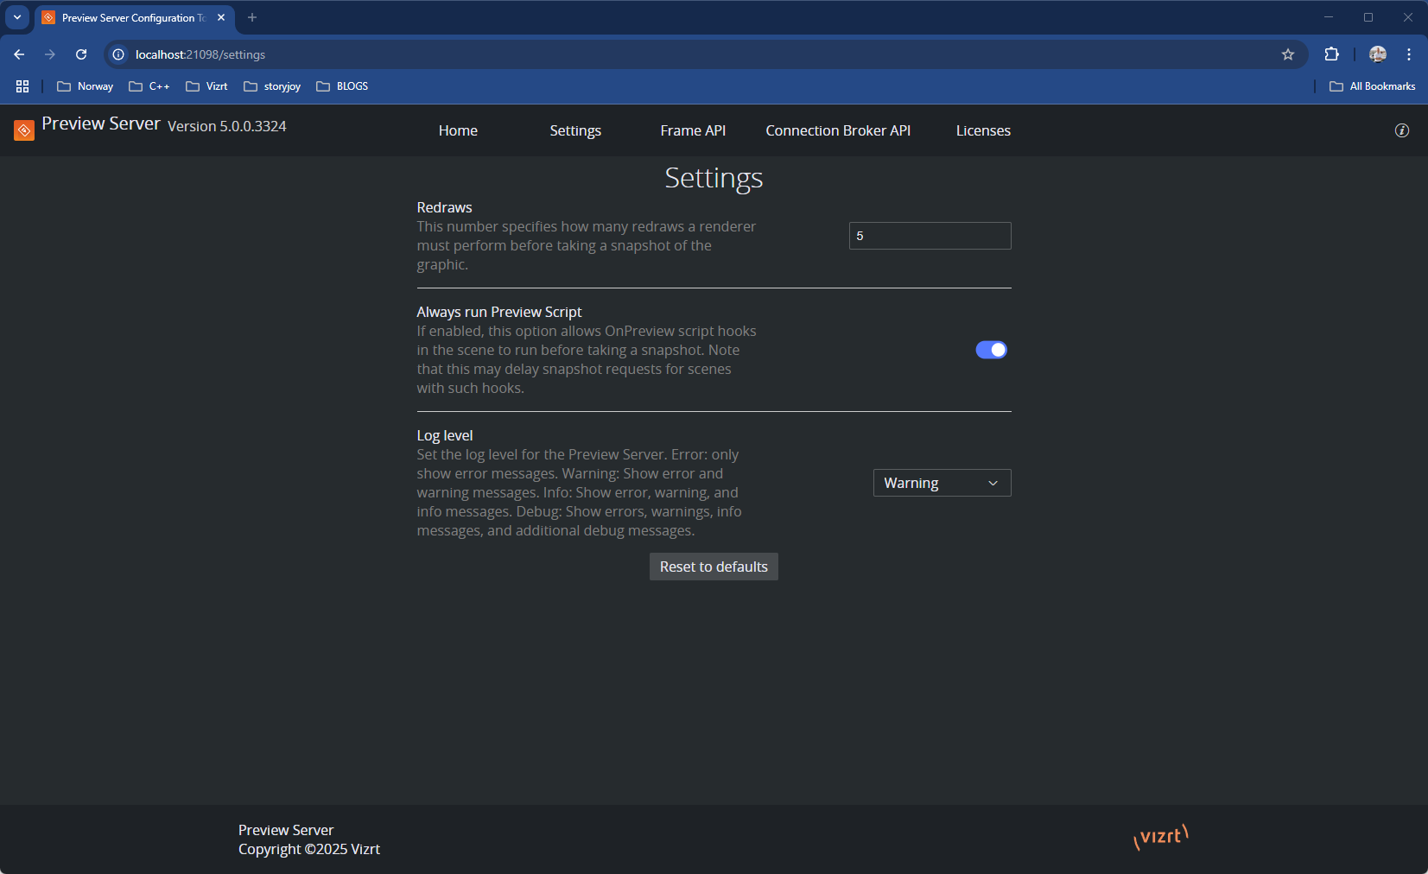This screenshot has width=1428, height=874.
Task: Open Chrome three-dot menu
Action: (x=1409, y=54)
